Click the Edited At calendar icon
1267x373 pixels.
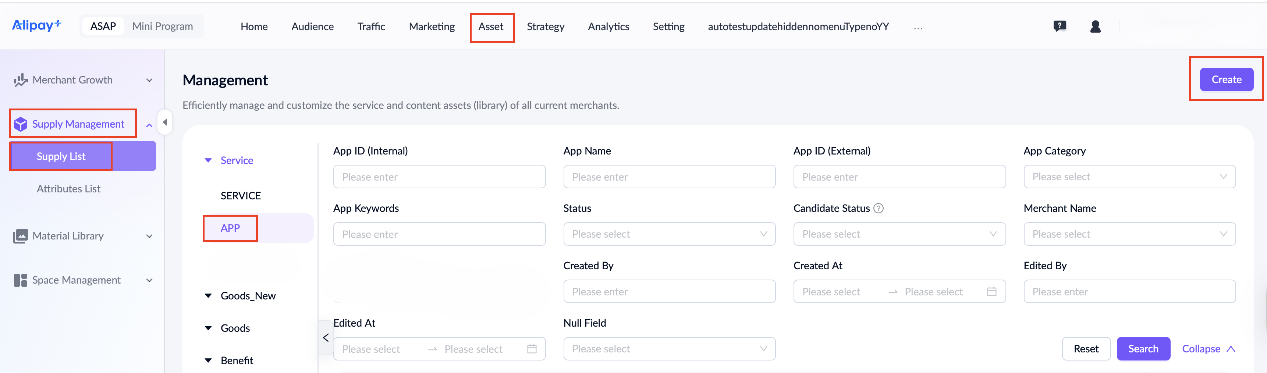532,349
